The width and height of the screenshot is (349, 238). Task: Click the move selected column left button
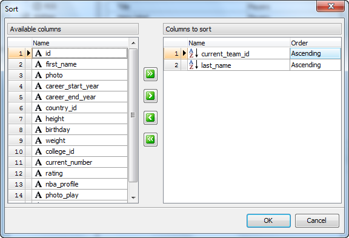150,117
